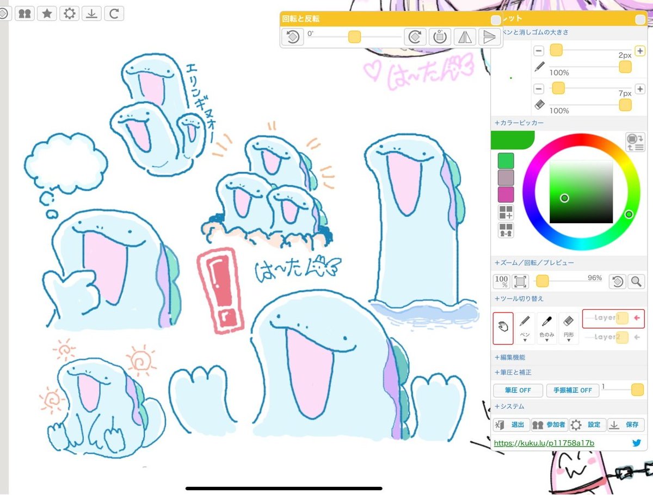Select the 色のみ eyedropper tool

[x=547, y=328]
